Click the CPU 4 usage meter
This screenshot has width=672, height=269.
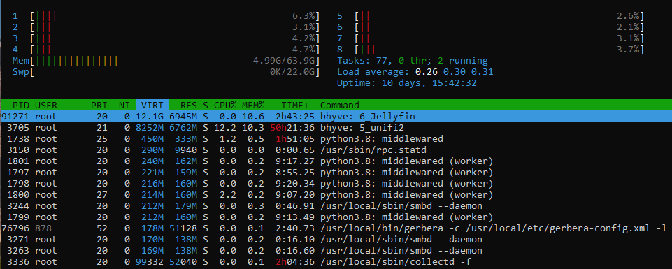(166, 50)
